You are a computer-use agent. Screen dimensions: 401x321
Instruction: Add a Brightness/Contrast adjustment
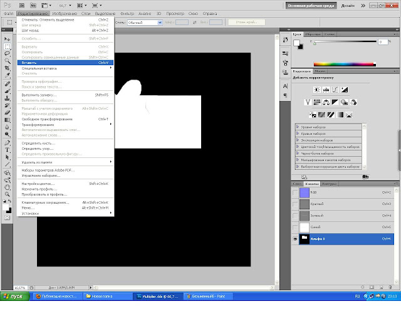(x=317, y=90)
